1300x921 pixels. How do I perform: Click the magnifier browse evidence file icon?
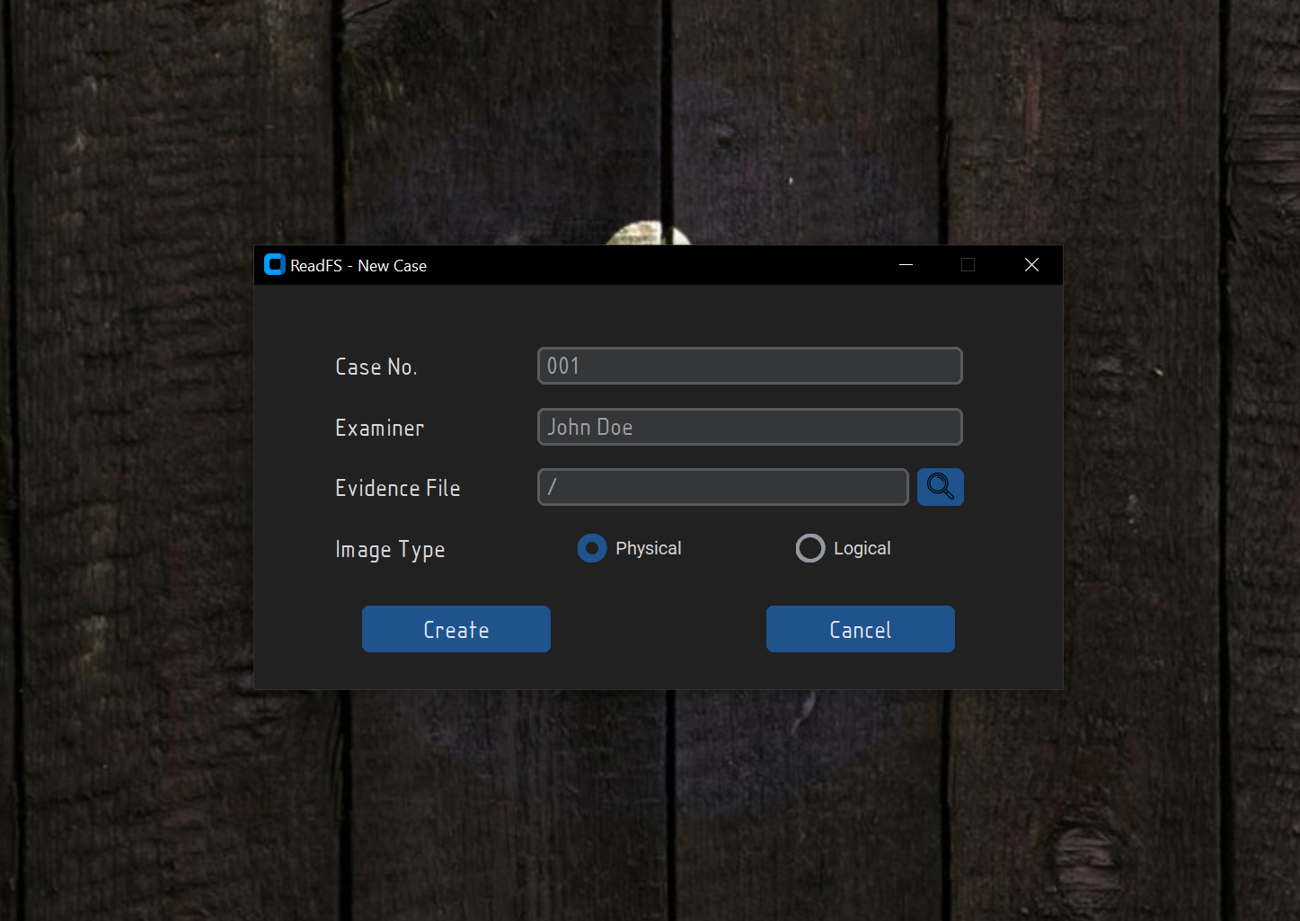pos(940,487)
